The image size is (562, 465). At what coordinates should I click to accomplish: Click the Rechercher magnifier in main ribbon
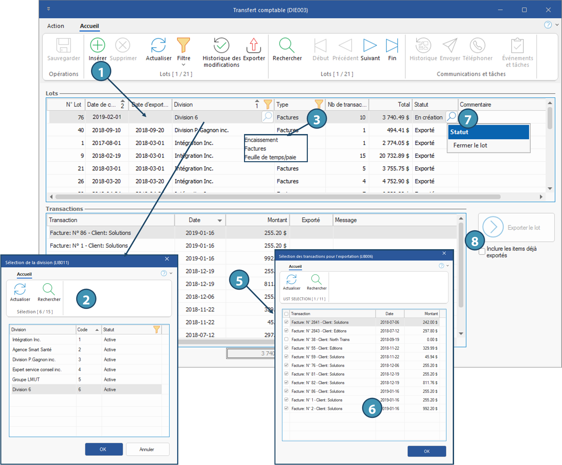(287, 45)
